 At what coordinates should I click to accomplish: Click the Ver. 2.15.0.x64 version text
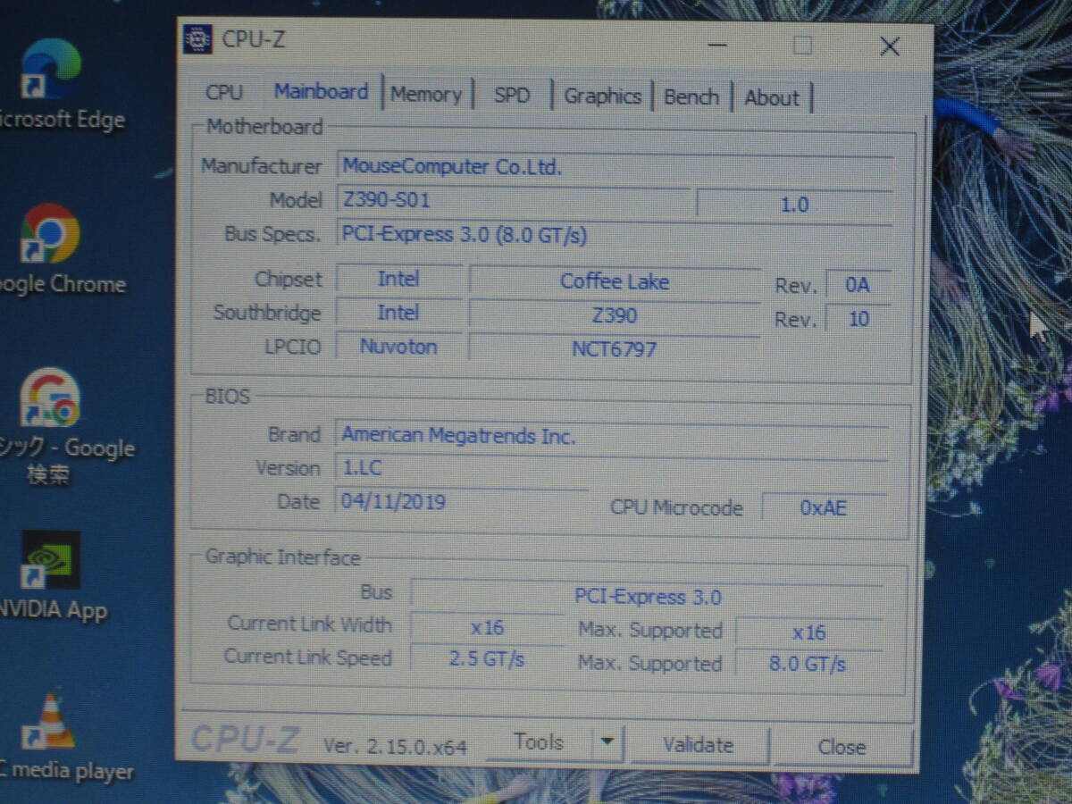(395, 746)
